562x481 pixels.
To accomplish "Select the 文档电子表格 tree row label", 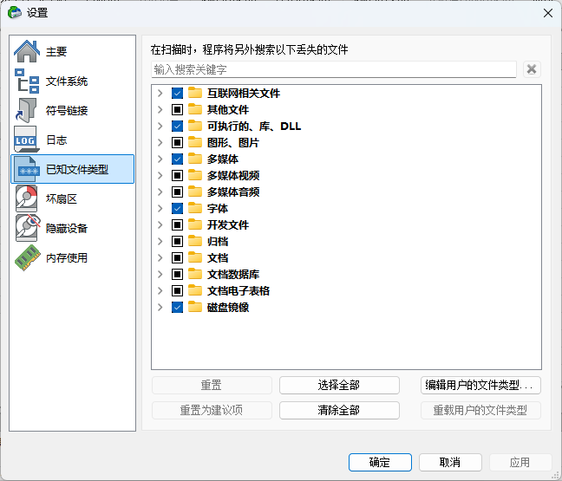I will click(x=239, y=291).
